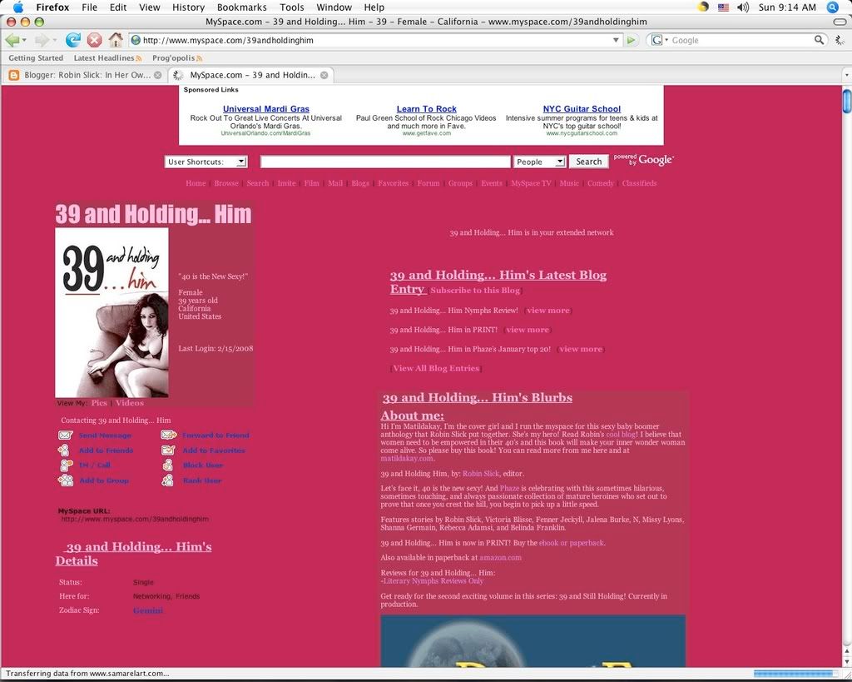
Task: Click the Add to Favorites icon
Action: 168,451
